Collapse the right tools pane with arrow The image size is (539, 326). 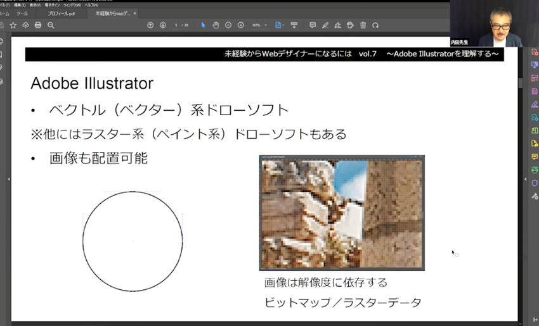click(x=525, y=179)
